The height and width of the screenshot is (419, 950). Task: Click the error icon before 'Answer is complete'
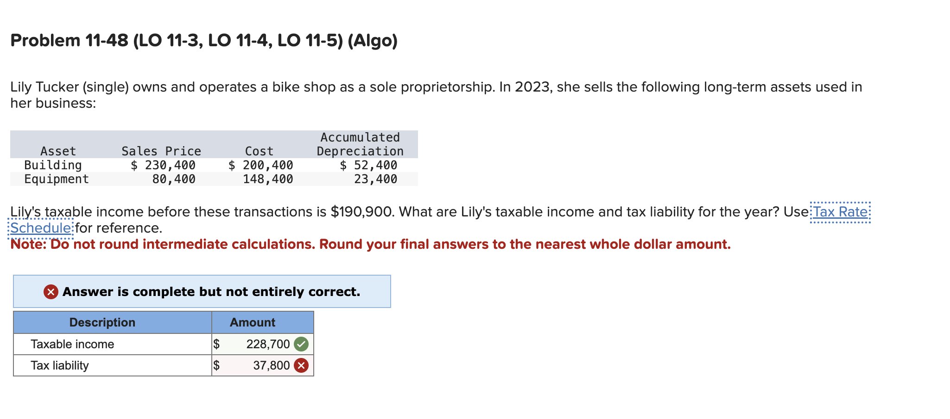(x=51, y=291)
